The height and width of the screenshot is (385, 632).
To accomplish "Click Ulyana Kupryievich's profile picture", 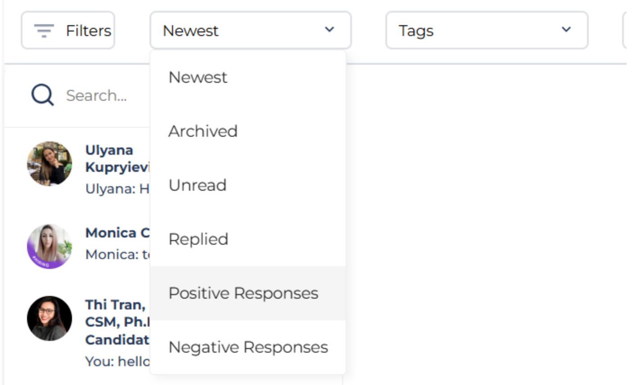I will 50,164.
